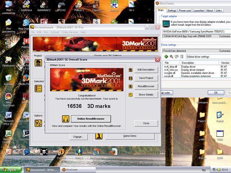Viewport: 231px width, 173px height.
Task: Click the trash bin icon in RivaTuner
Action: click(182, 57)
